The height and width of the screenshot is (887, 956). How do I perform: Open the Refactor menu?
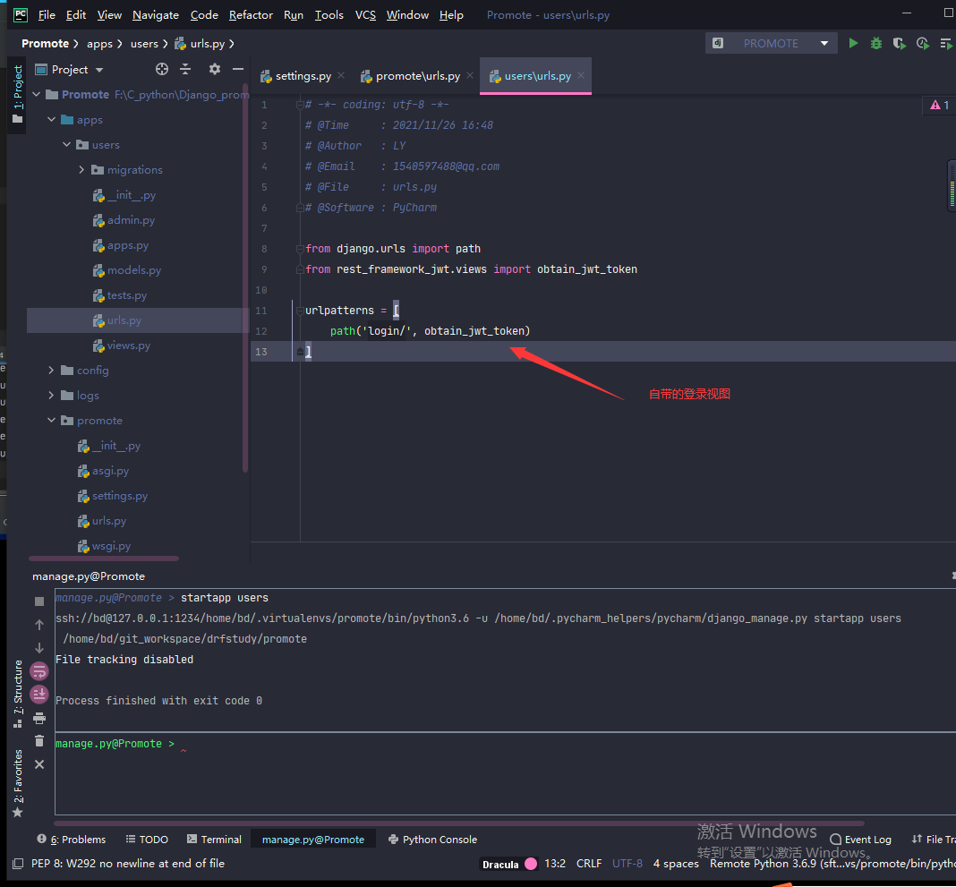click(251, 14)
